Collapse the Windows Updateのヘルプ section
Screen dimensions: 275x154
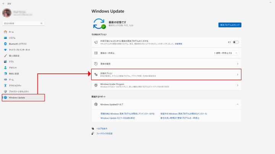click(x=238, y=105)
